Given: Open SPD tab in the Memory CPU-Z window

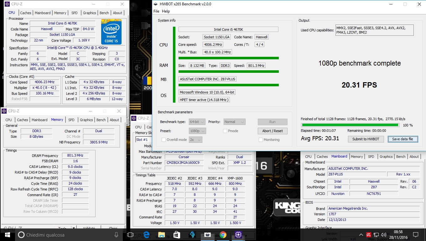Looking at the screenshot, I should click(x=71, y=120).
